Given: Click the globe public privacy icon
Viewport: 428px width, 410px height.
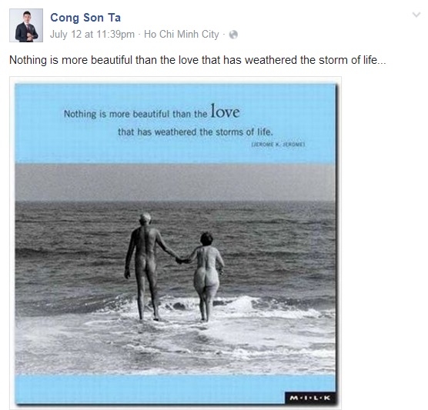Looking at the screenshot, I should pos(233,35).
